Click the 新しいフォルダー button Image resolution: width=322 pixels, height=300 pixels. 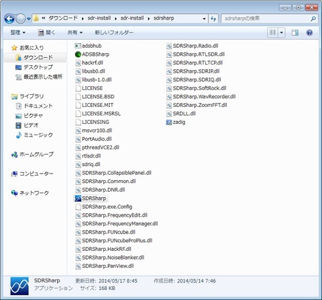[x=114, y=33]
